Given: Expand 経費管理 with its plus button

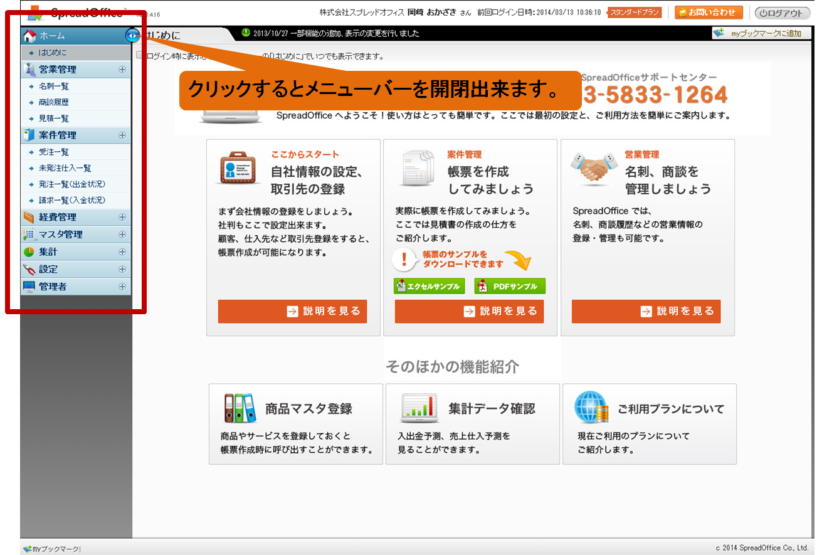Looking at the screenshot, I should point(122,217).
